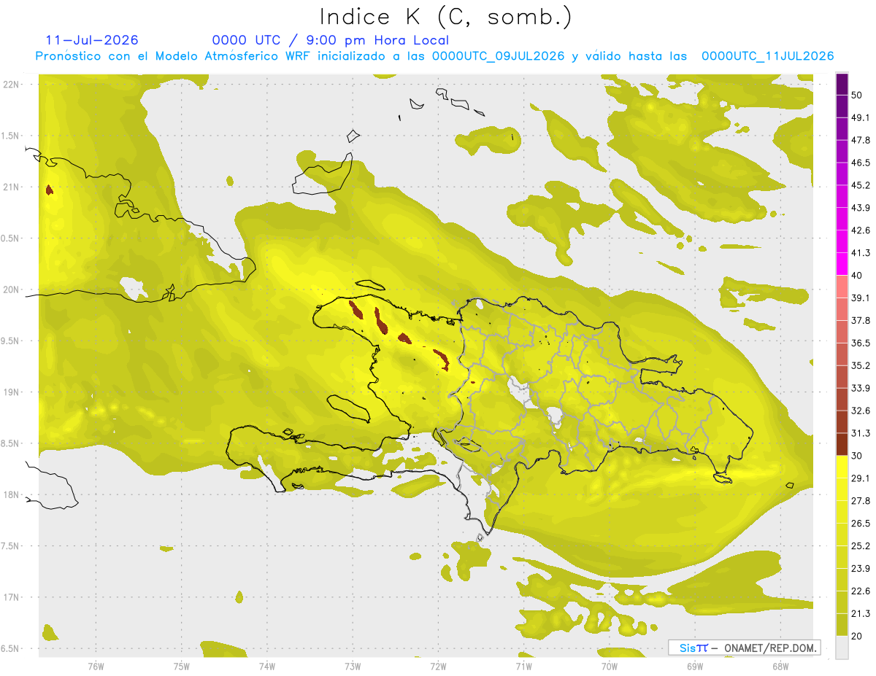Click the colorbar value "41.3"

[861, 253]
